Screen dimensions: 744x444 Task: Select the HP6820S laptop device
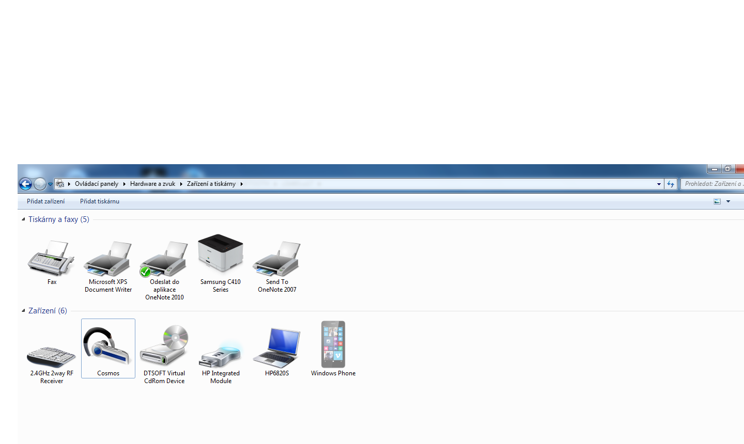point(277,347)
